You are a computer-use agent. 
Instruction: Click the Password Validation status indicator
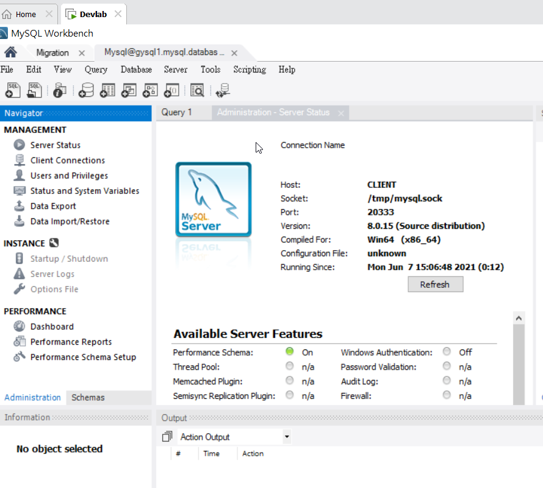(447, 366)
